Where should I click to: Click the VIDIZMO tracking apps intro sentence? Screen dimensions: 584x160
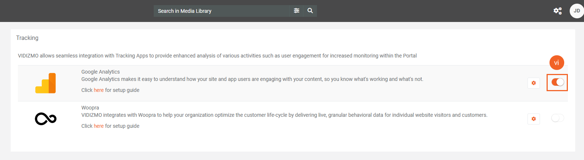217,56
